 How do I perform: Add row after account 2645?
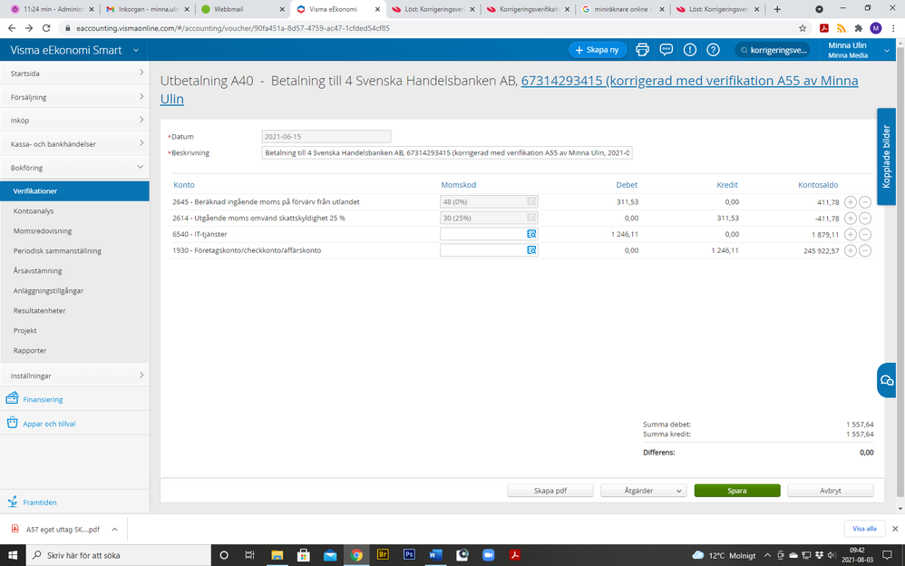pyautogui.click(x=851, y=202)
